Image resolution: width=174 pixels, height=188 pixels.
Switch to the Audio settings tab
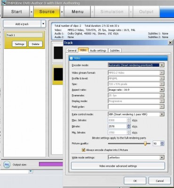coord(98,50)
